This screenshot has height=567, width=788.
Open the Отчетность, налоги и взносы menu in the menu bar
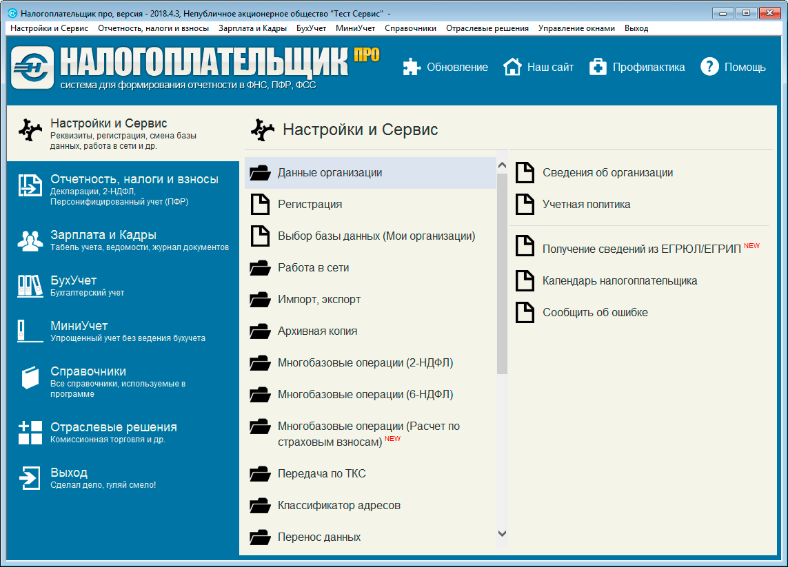[x=153, y=28]
